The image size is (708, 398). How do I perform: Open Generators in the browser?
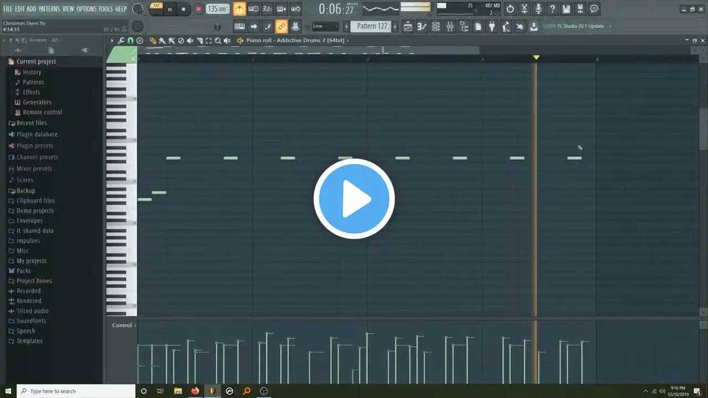37,102
